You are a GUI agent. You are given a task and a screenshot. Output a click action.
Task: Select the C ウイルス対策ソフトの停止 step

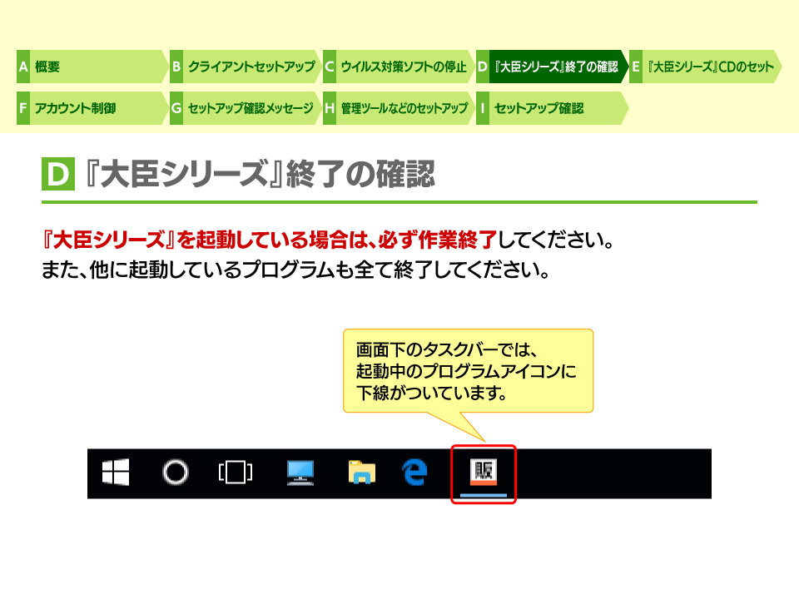(399, 67)
